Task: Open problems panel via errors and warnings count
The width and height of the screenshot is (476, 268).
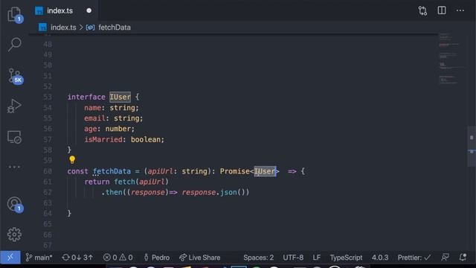Action: click(x=118, y=258)
